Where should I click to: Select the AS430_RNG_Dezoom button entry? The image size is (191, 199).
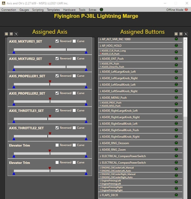[140, 143]
